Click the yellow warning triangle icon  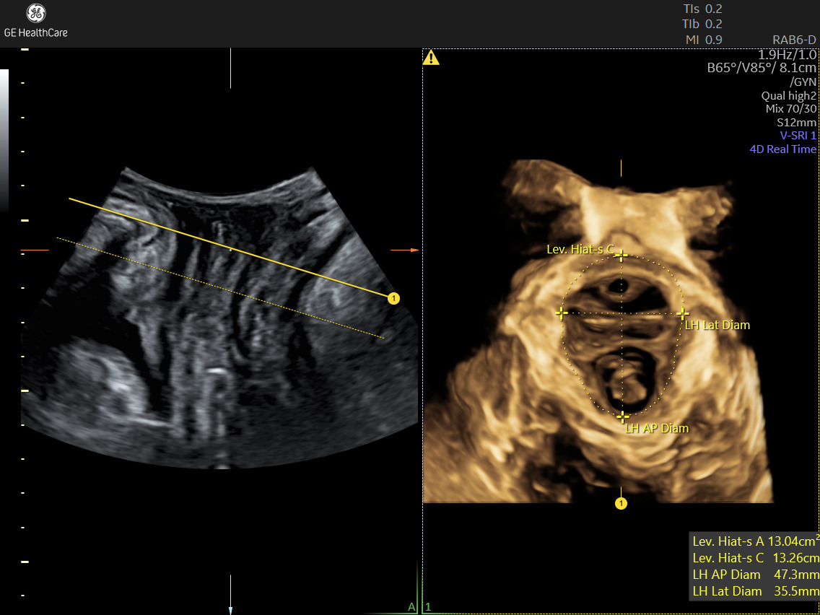click(x=432, y=58)
